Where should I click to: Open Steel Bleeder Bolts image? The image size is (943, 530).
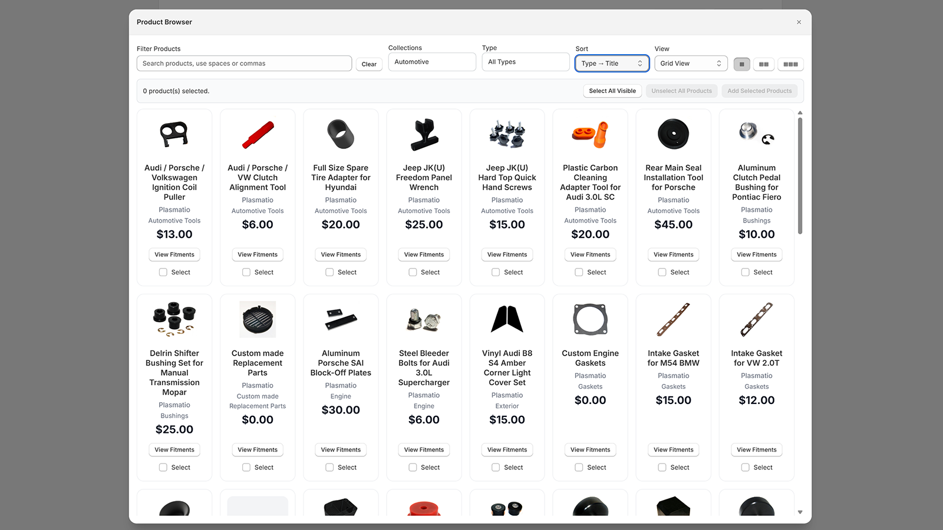tap(424, 319)
